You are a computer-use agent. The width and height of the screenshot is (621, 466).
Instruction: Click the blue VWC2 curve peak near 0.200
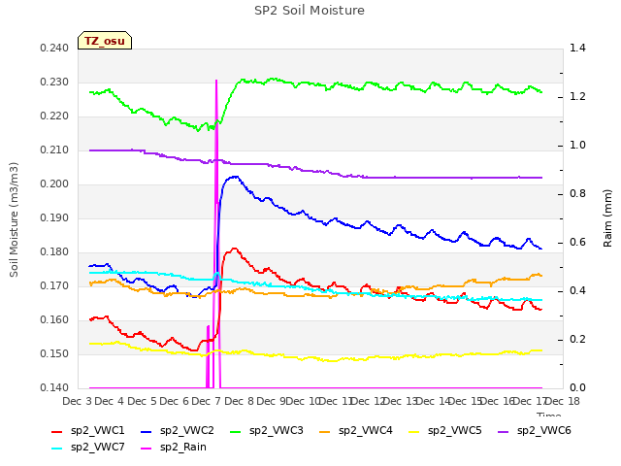[x=235, y=177]
